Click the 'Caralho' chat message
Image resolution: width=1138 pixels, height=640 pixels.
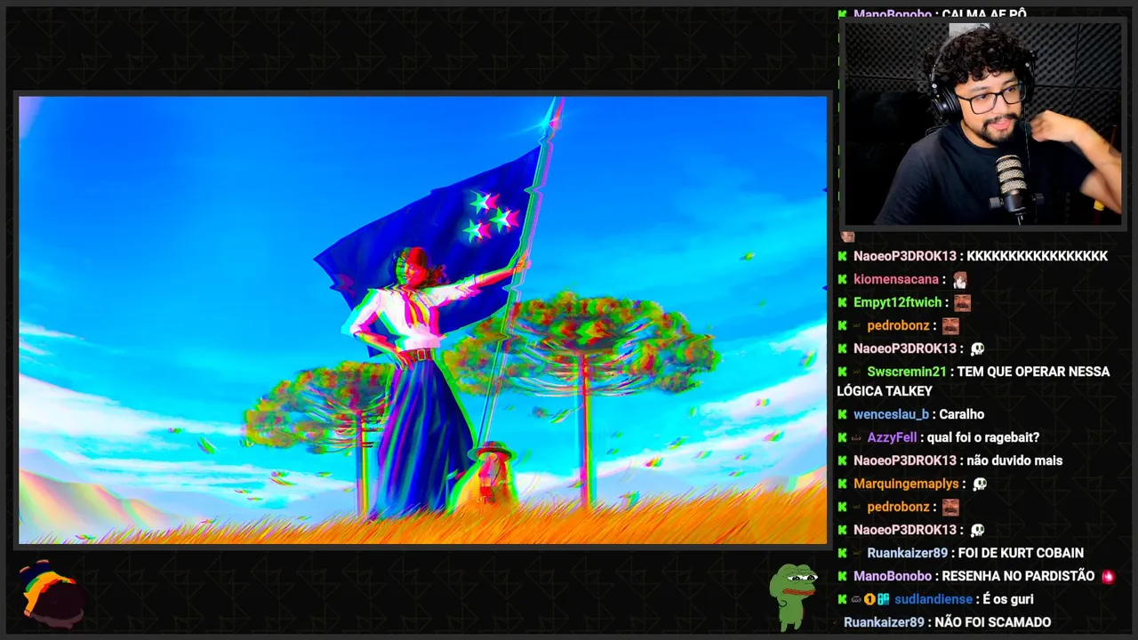[961, 414]
